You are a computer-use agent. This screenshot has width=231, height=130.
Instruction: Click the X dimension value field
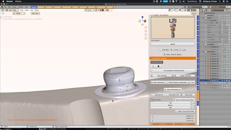[173, 116]
